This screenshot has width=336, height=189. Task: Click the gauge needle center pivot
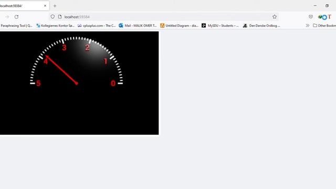coord(77,83)
